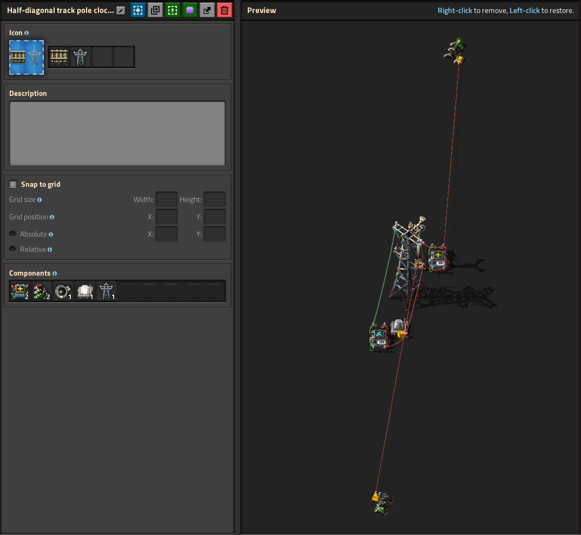Click the info icon next to Components
581x535 pixels.
pos(55,273)
